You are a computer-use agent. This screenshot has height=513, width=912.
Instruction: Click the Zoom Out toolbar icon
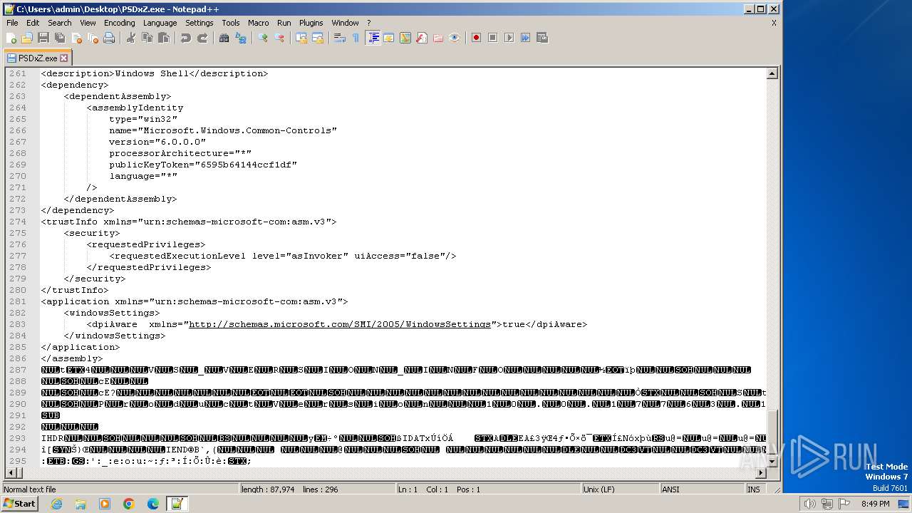coord(279,38)
